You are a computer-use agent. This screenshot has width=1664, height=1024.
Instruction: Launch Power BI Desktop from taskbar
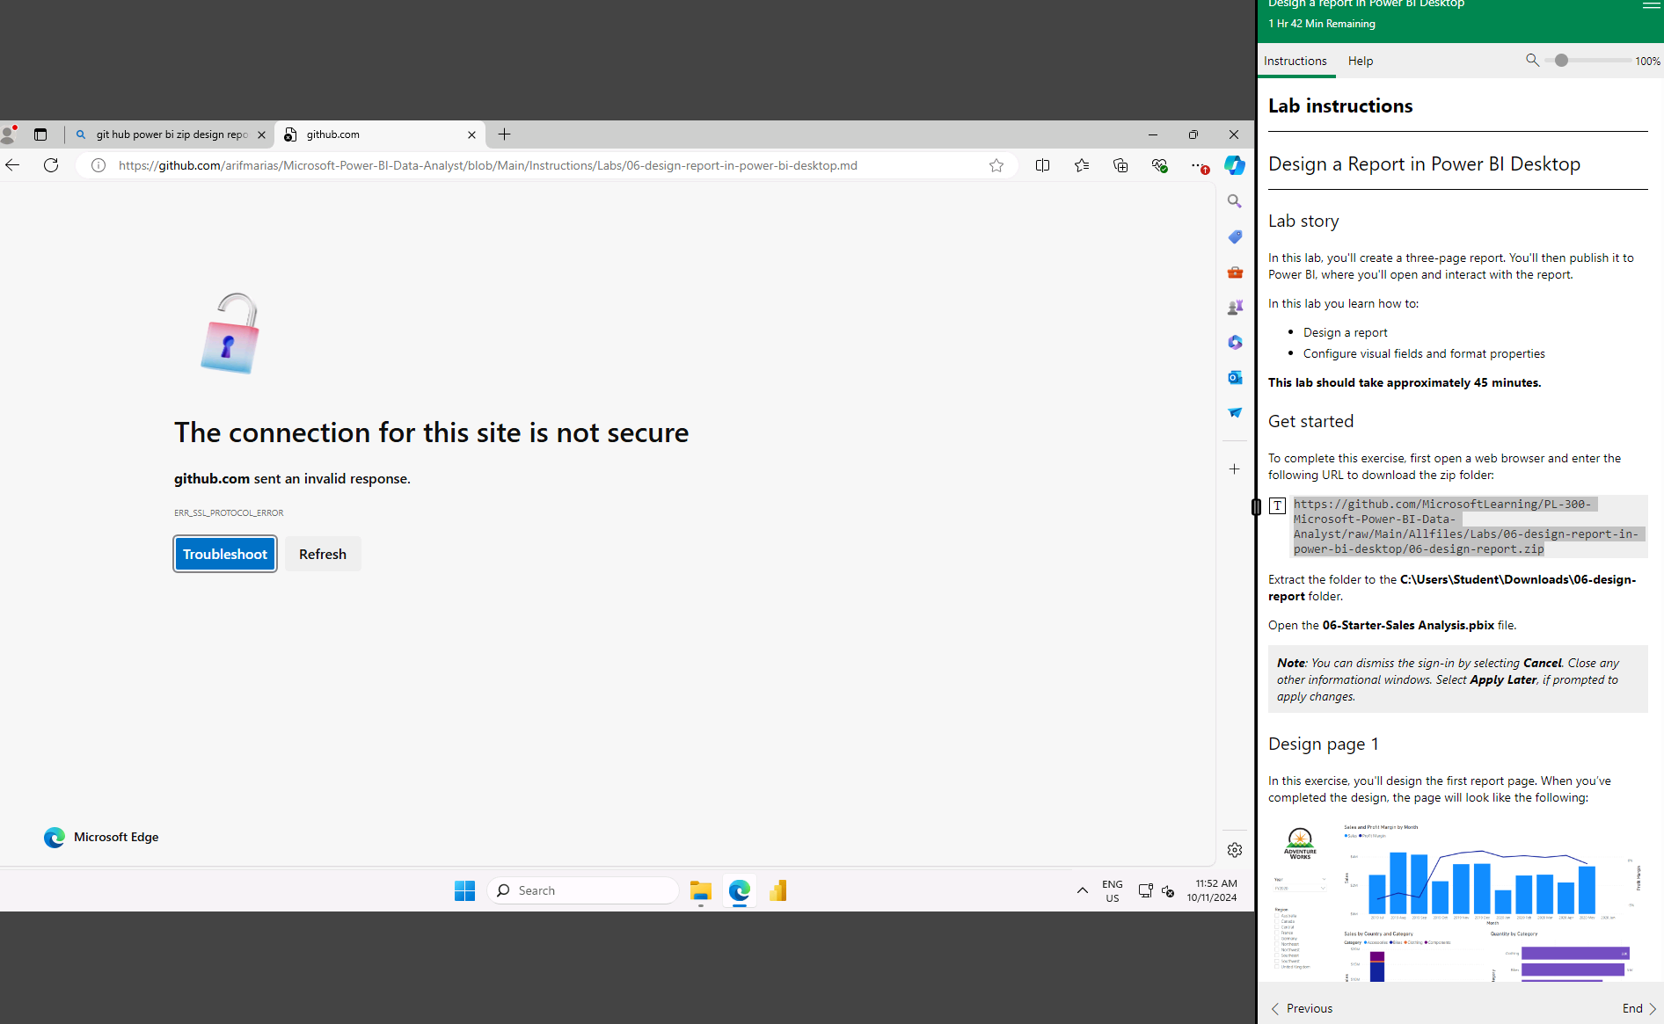[x=778, y=890]
